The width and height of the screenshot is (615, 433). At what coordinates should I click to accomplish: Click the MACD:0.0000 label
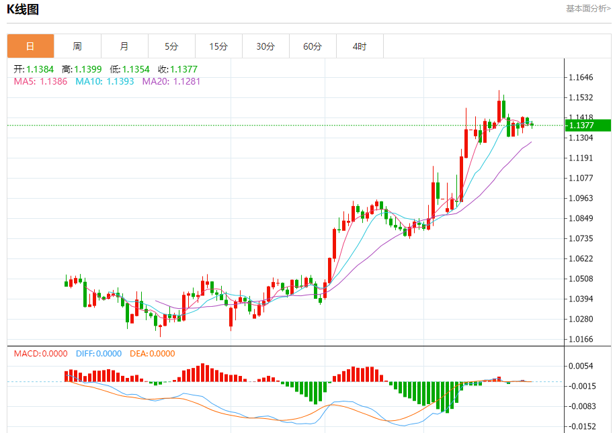[x=41, y=354]
